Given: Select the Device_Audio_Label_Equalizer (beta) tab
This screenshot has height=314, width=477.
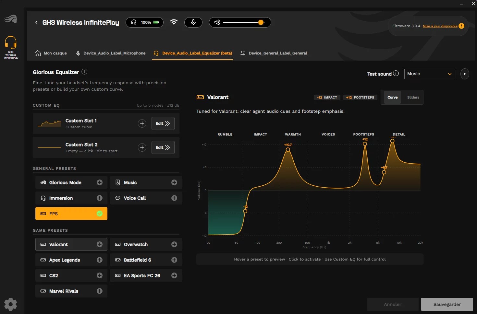Looking at the screenshot, I should coord(193,53).
